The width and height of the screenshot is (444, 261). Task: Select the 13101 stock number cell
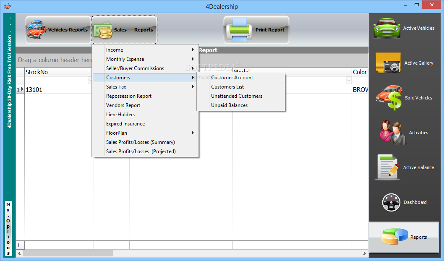pos(58,90)
